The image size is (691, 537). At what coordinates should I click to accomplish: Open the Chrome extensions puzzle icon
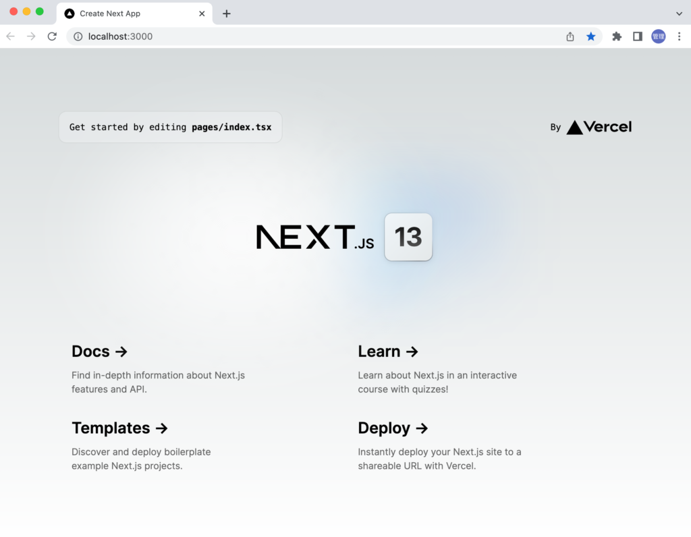[616, 36]
